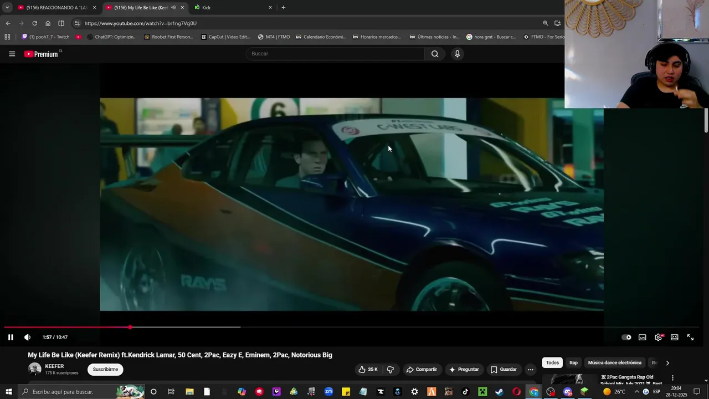This screenshot has width=709, height=399.
Task: Open options for 2Pac Gangsta Rap video
Action: [x=673, y=378]
